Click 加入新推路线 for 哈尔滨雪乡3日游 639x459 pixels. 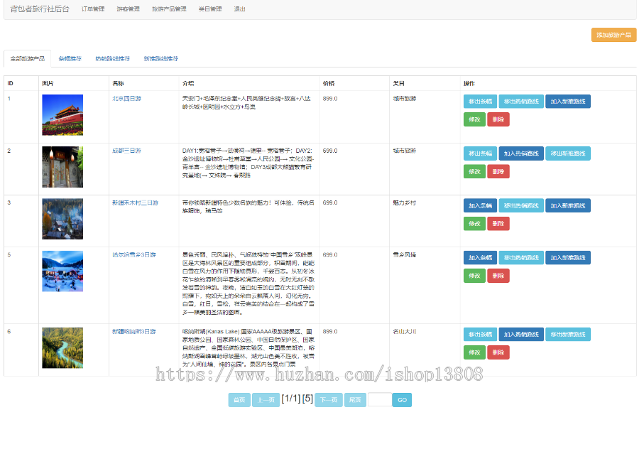click(x=568, y=258)
